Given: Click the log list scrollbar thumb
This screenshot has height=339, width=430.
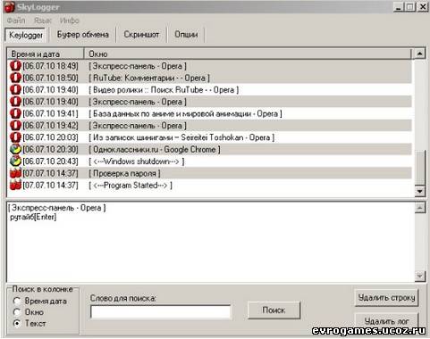Looking at the screenshot, I should click(x=419, y=168).
